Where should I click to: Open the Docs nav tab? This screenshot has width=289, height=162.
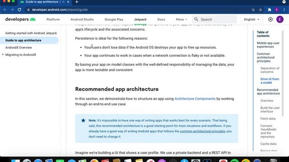(x=161, y=19)
